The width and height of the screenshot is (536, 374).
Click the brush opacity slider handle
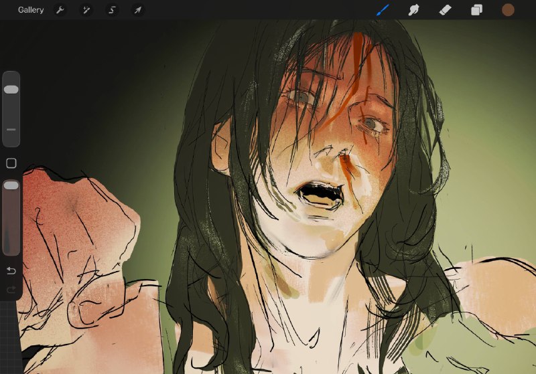(11, 185)
